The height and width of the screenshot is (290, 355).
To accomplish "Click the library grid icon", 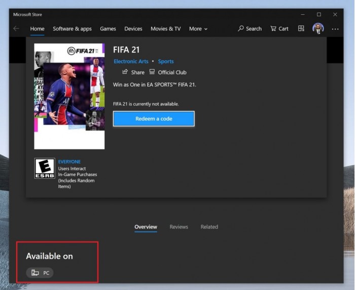I will (301, 29).
